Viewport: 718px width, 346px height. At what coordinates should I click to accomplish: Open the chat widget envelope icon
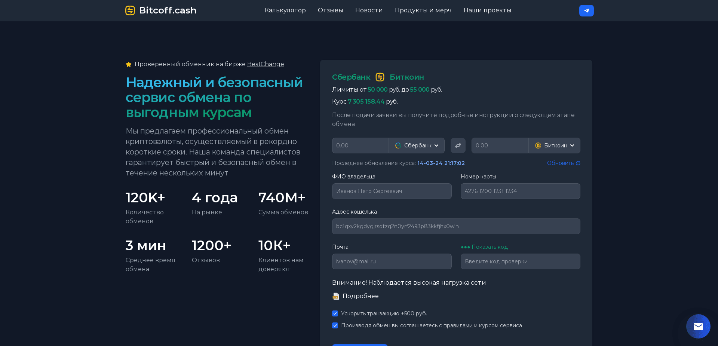click(x=698, y=326)
